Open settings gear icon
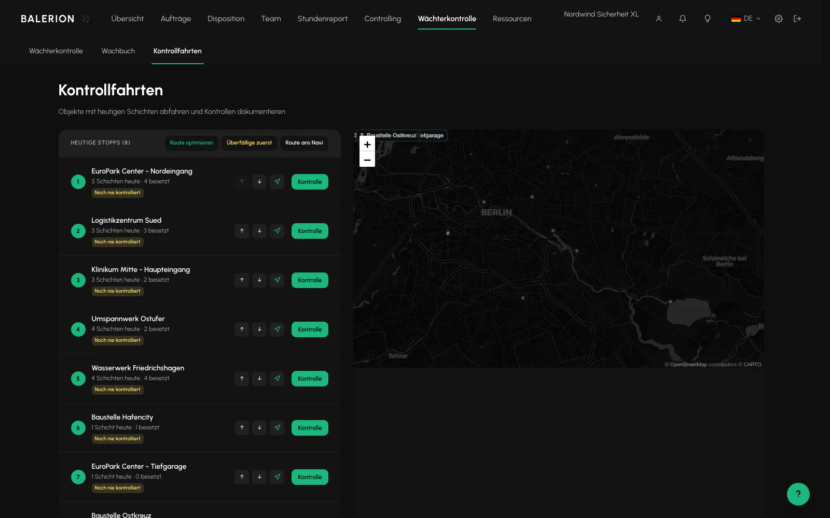Screen dimensions: 830x518 [x=779, y=19]
